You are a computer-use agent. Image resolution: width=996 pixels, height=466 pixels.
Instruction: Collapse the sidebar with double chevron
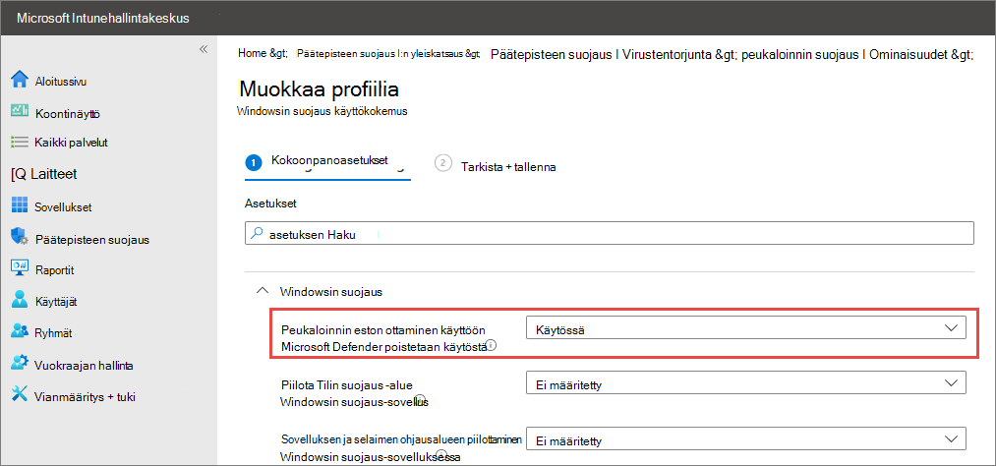pos(204,49)
